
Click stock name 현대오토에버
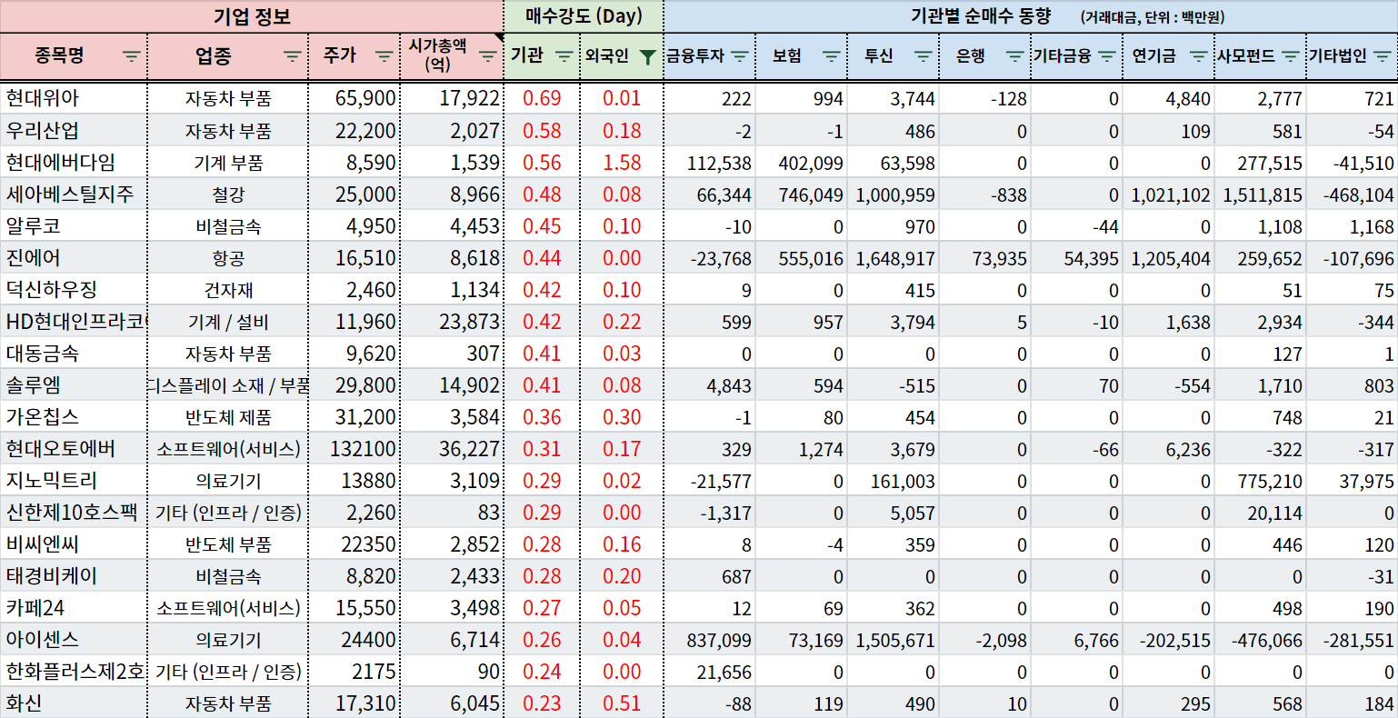pyautogui.click(x=61, y=448)
